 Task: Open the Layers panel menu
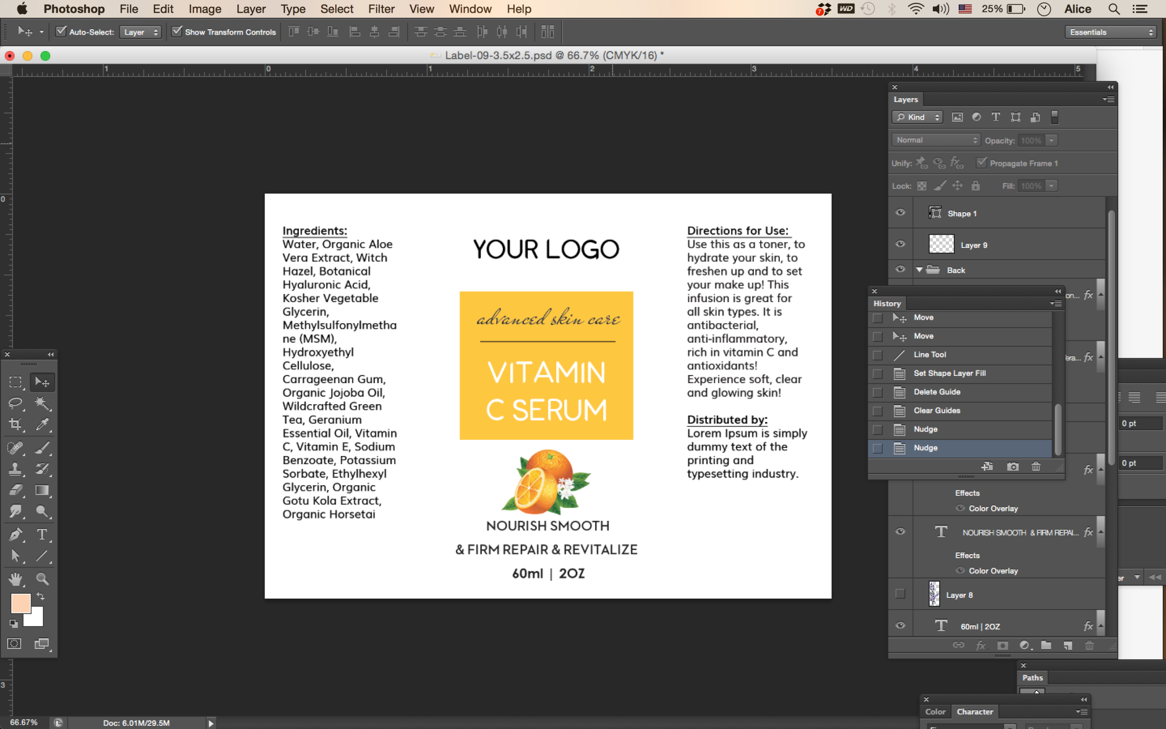point(1108,99)
